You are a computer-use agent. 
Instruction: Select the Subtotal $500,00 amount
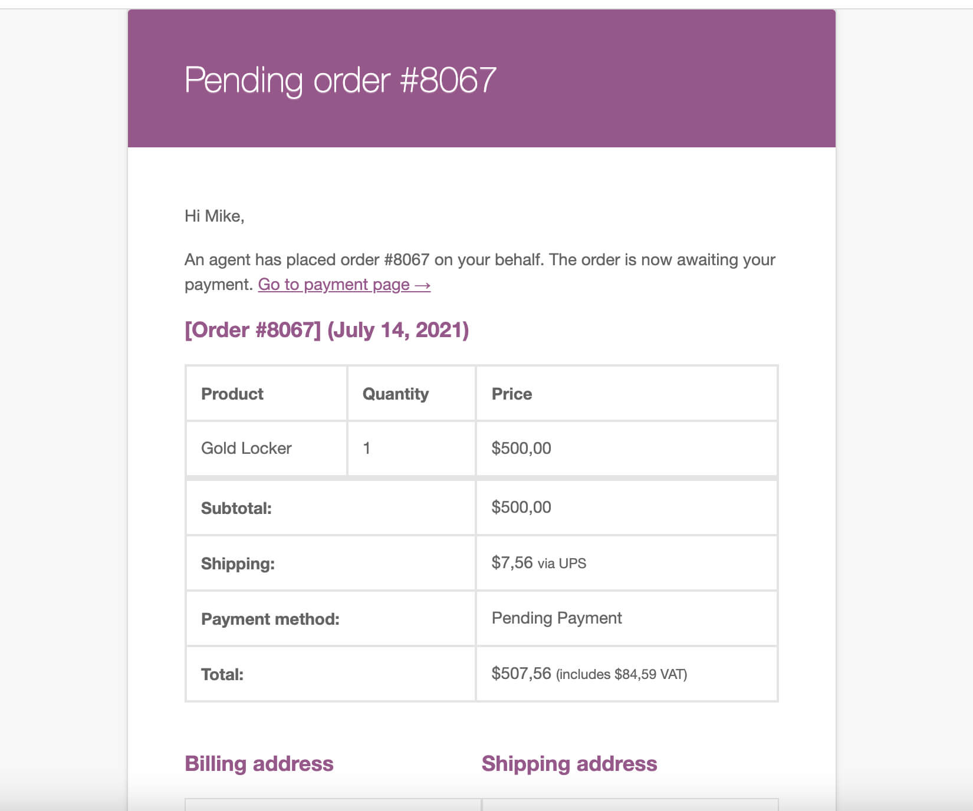point(521,507)
